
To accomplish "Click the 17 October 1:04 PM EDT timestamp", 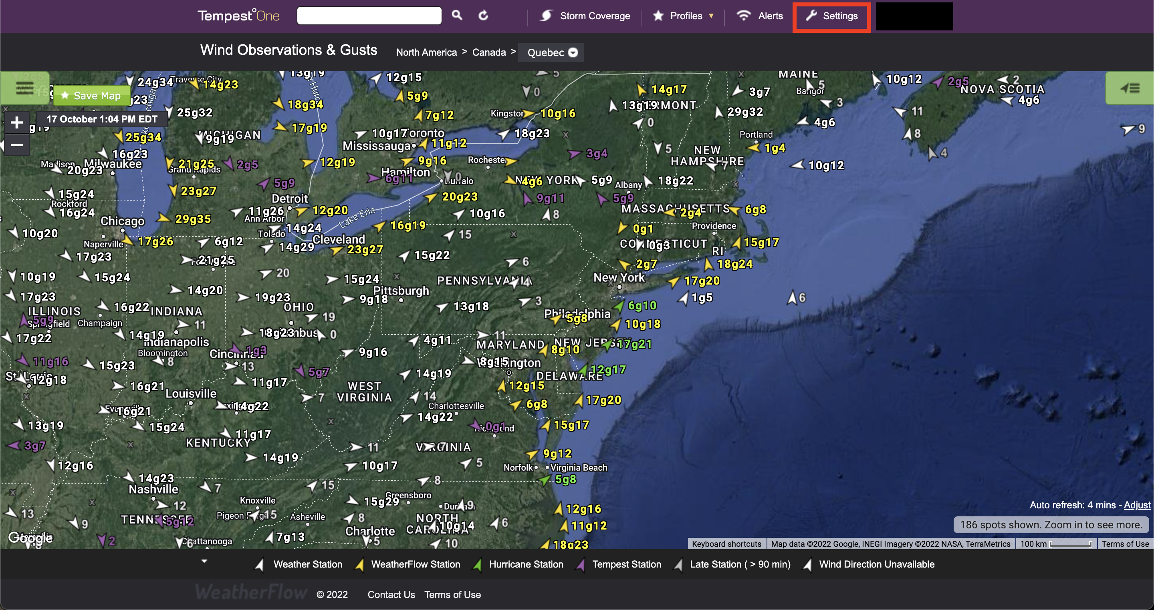I will pyautogui.click(x=102, y=119).
